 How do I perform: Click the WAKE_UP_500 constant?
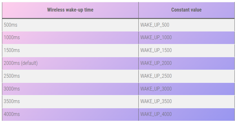coord(155,25)
